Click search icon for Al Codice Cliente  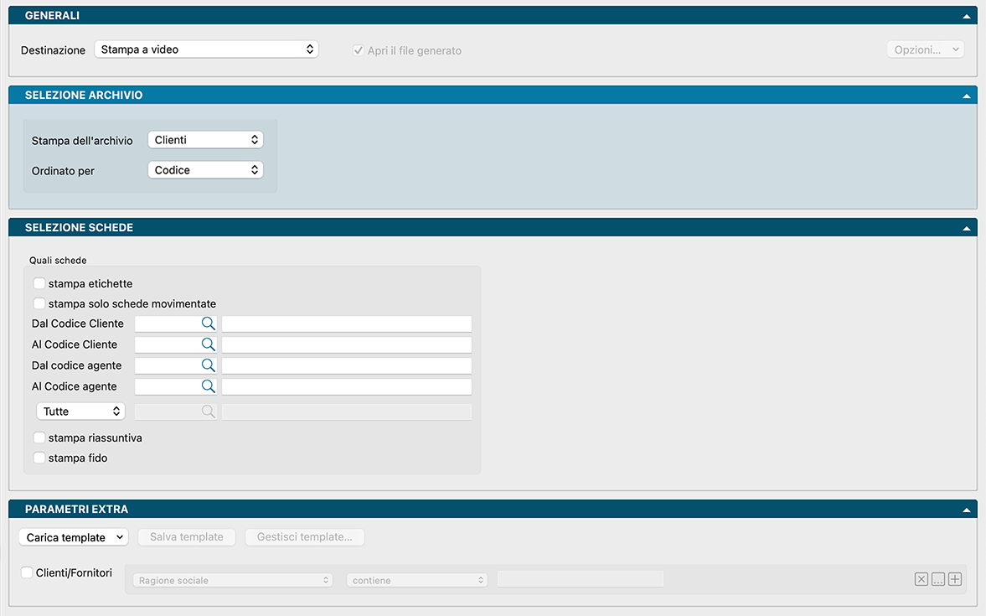pyautogui.click(x=208, y=344)
